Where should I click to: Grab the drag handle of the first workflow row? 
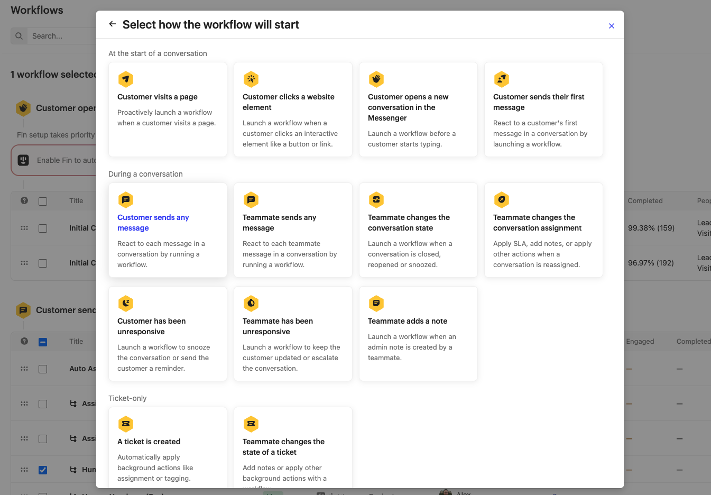[24, 228]
